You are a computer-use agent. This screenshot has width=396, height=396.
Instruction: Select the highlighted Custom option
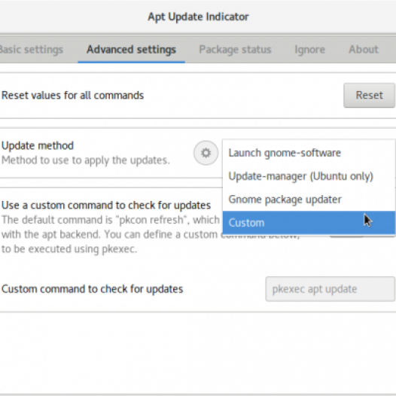[309, 223]
